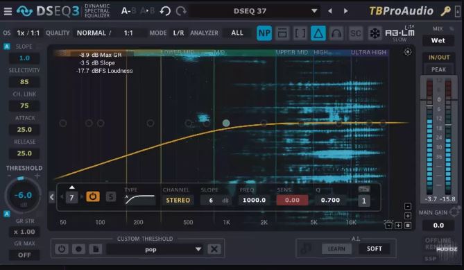464x270 pixels.
Task: Select next preset with right arrow
Action: [345, 11]
